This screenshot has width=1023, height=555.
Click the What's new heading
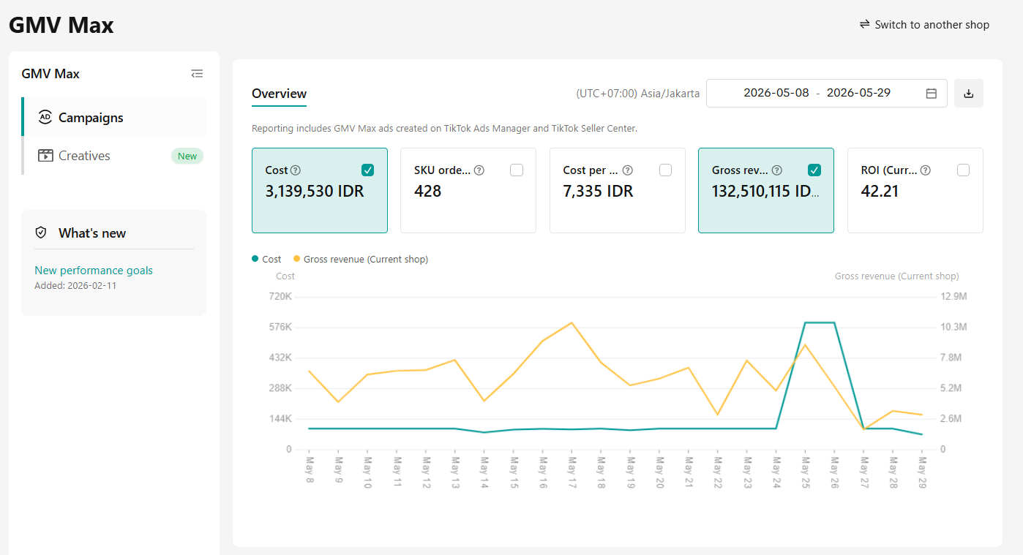pyautogui.click(x=92, y=233)
